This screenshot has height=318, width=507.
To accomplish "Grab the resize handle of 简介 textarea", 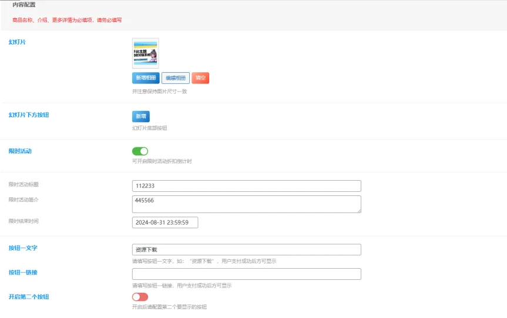I will (358, 210).
